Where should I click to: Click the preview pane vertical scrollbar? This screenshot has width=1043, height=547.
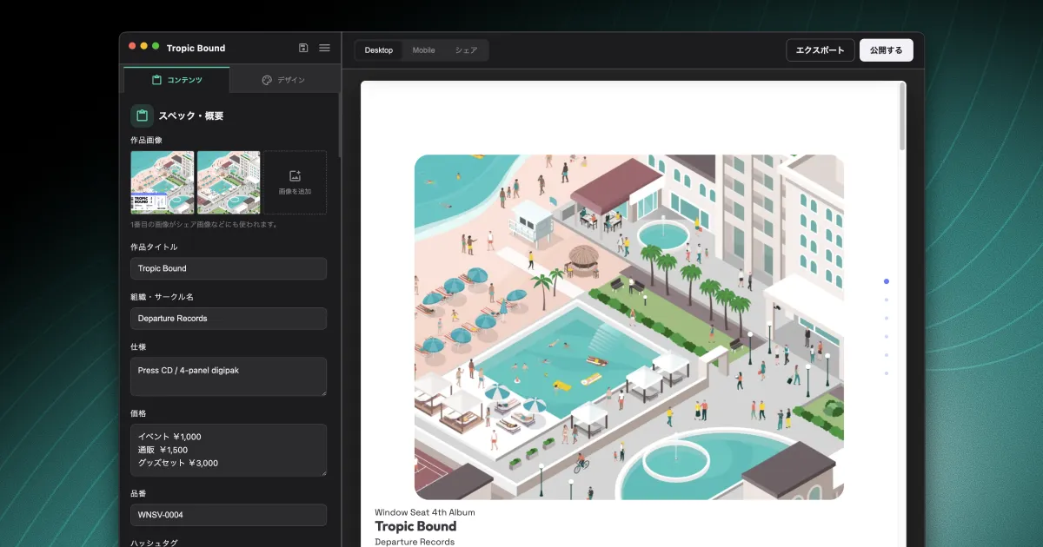point(902,117)
